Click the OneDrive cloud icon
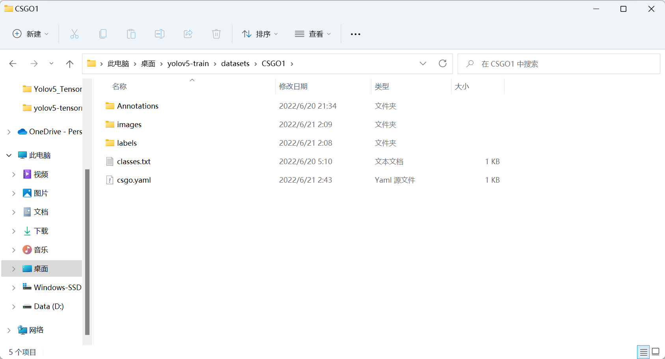The height and width of the screenshot is (359, 665). (x=22, y=131)
